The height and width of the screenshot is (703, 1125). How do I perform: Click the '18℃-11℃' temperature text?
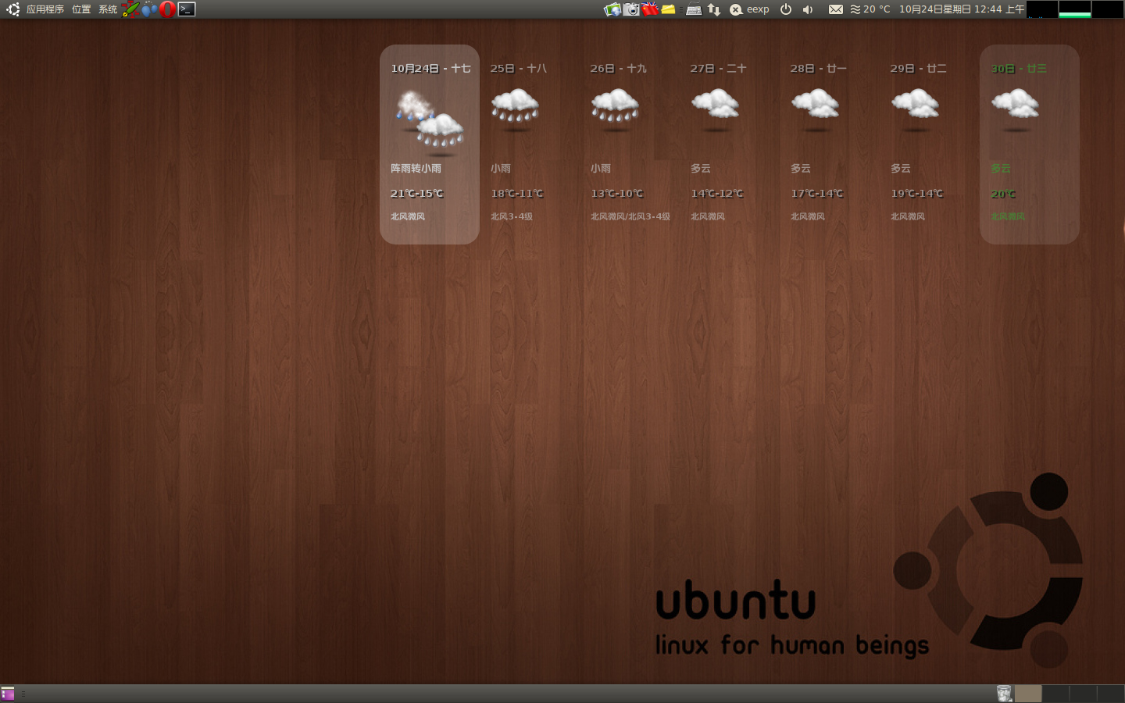[x=517, y=194]
